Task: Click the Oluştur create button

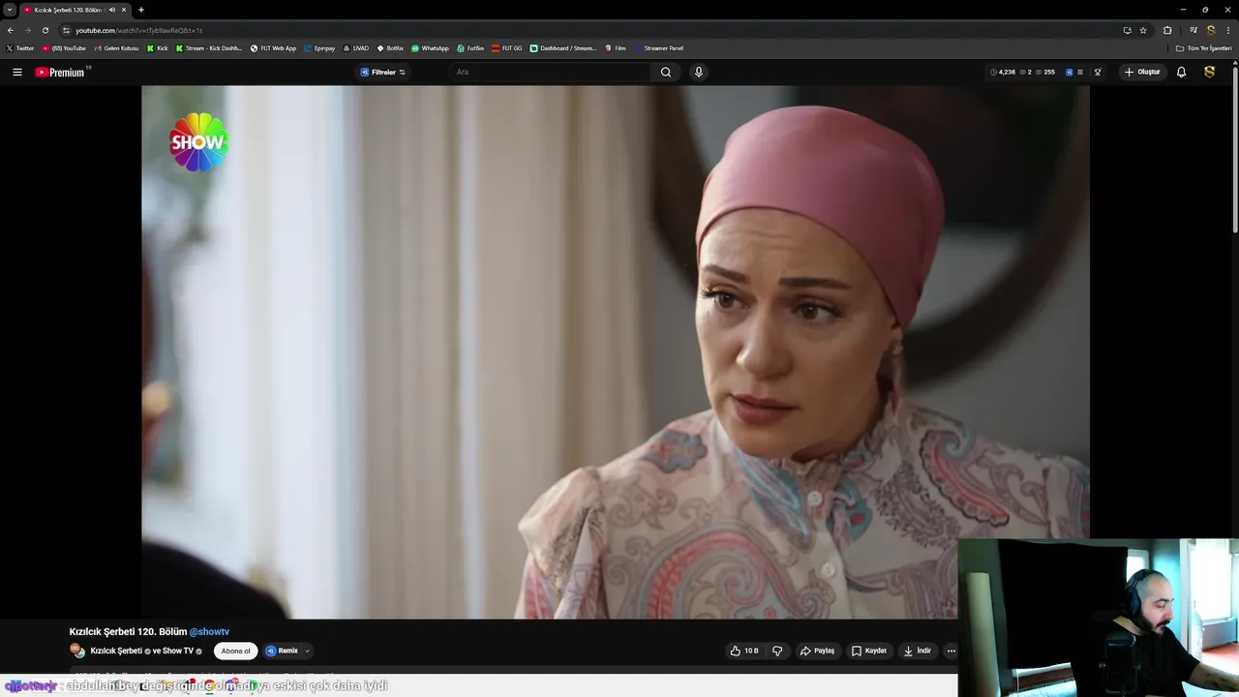Action: 1142,72
